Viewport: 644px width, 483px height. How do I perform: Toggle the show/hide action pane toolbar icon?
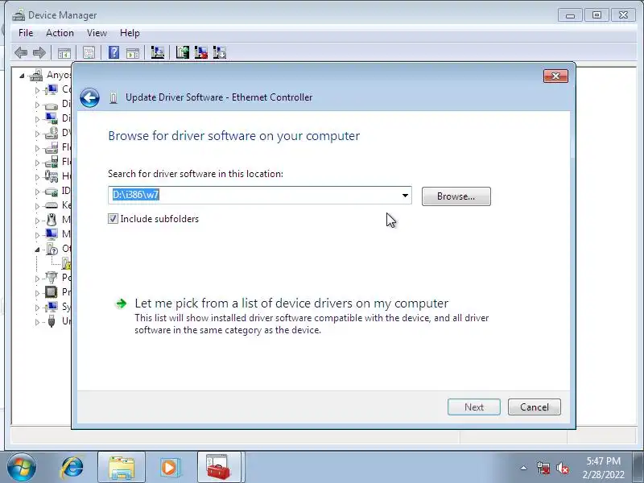coord(133,52)
